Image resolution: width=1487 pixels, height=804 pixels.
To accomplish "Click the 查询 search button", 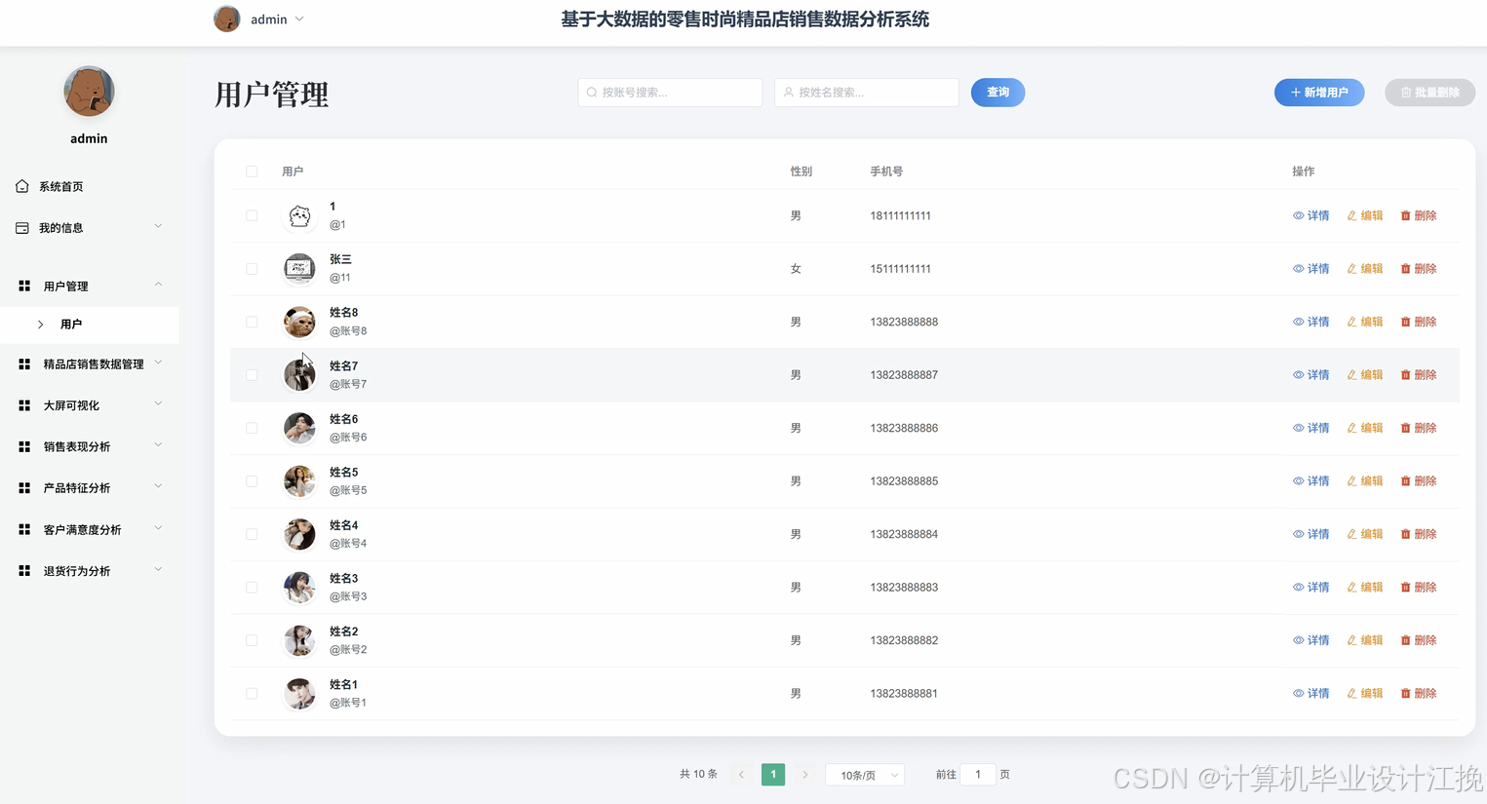I will click(x=998, y=93).
